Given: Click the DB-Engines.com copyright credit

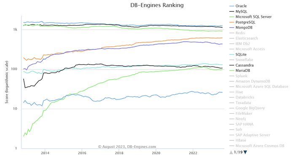Looking at the screenshot, I should [127, 147].
